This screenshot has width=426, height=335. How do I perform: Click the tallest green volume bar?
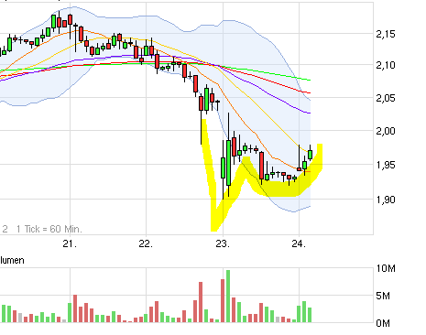pyautogui.click(x=228, y=296)
